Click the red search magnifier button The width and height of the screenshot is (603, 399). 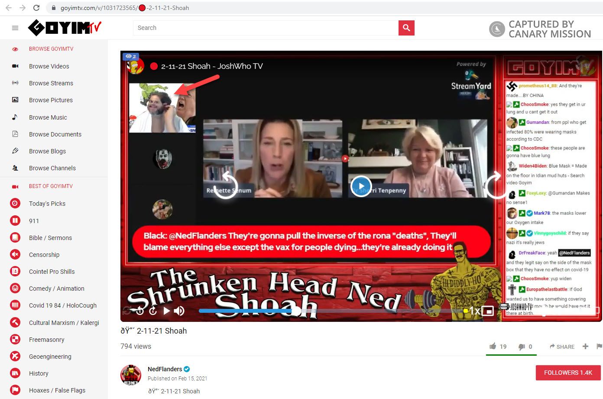406,28
